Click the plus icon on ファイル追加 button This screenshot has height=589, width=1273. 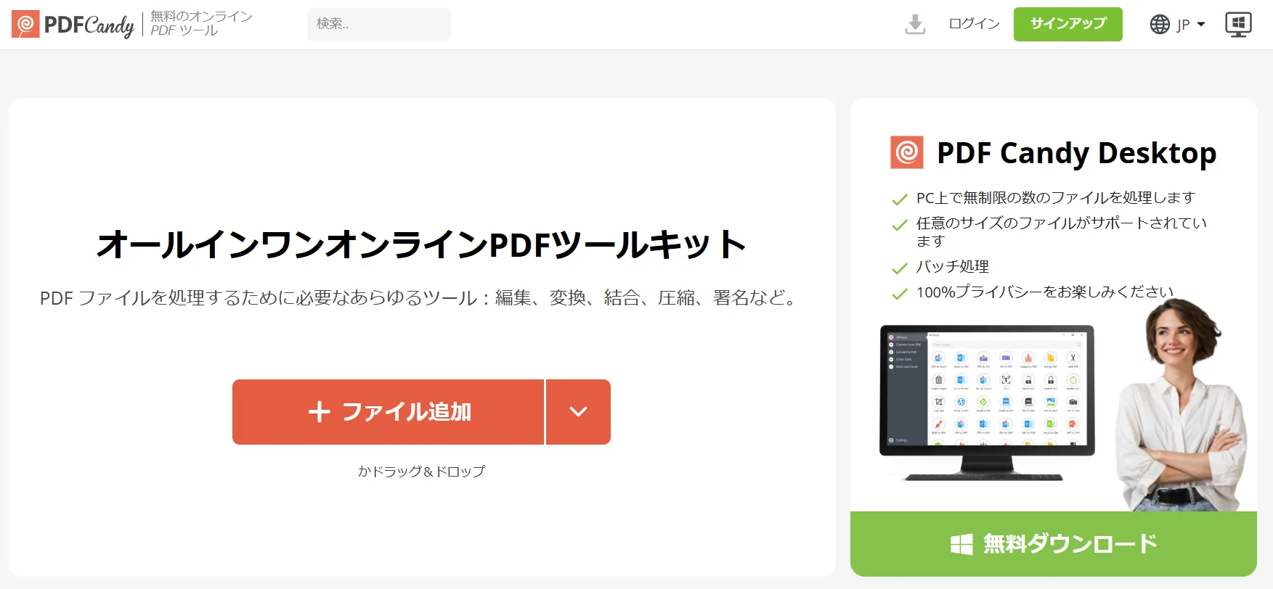tap(320, 412)
